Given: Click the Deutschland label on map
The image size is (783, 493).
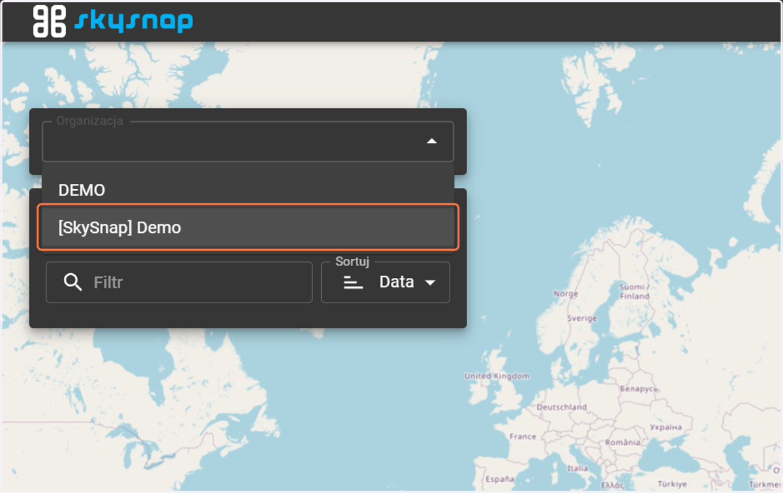Looking at the screenshot, I should [x=561, y=406].
